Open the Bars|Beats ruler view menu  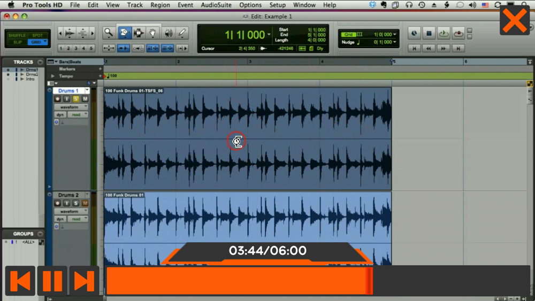coord(52,61)
